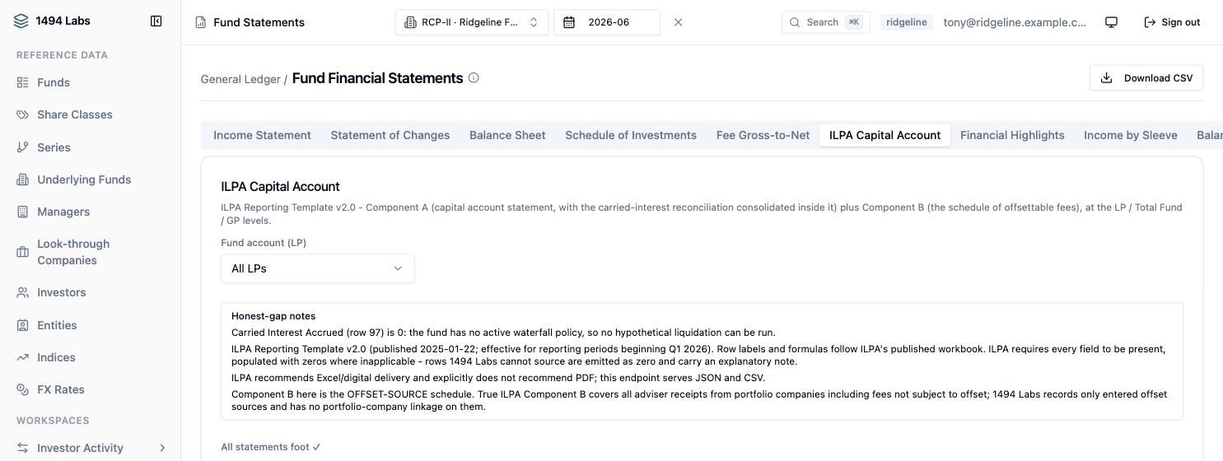Open the monitor display icon in header

pyautogui.click(x=1111, y=22)
